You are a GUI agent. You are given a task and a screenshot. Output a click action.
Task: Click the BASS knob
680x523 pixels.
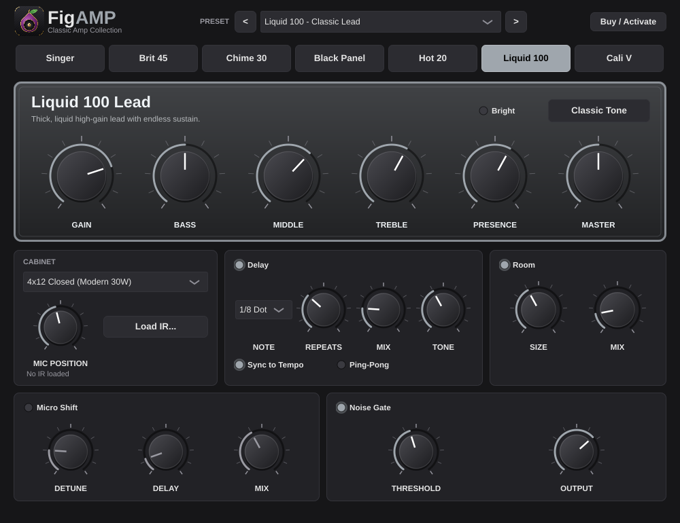(185, 175)
